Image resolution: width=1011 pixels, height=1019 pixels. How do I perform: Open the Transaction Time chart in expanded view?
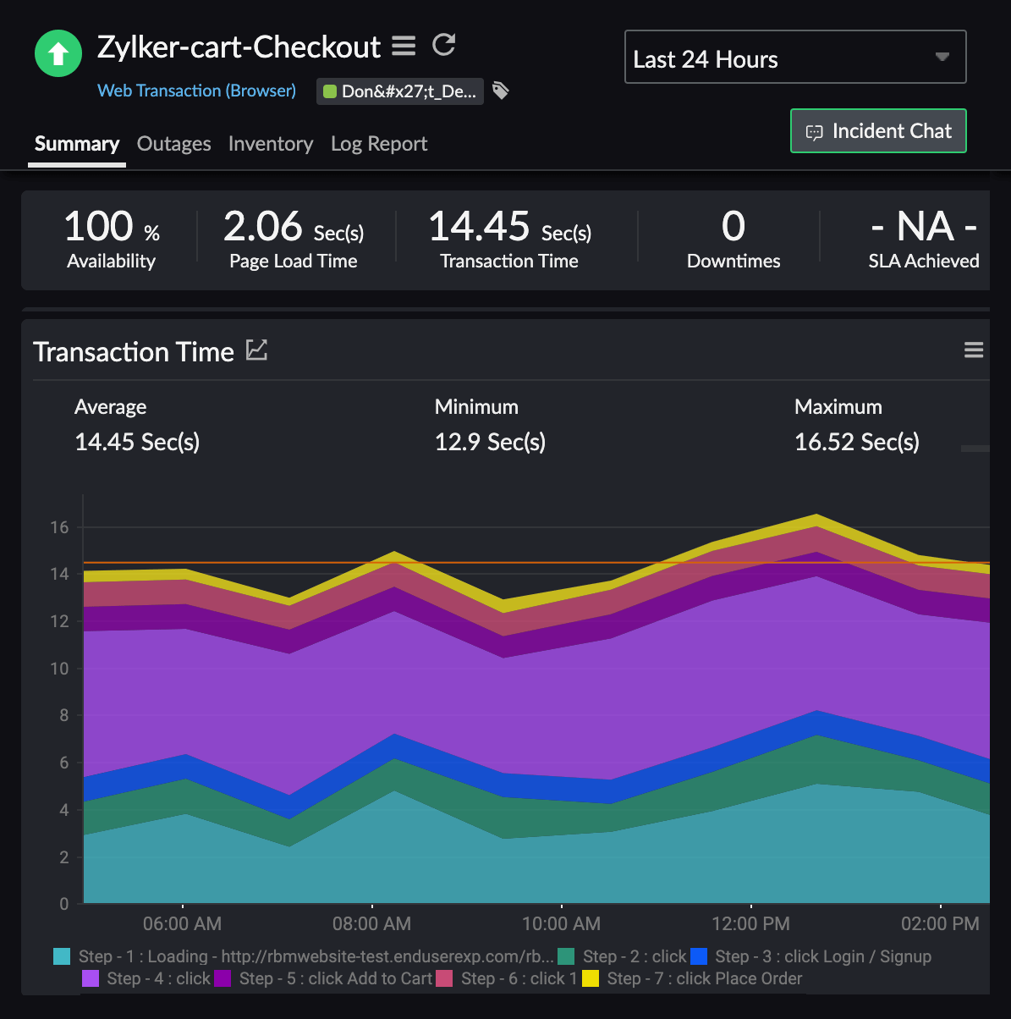click(256, 350)
